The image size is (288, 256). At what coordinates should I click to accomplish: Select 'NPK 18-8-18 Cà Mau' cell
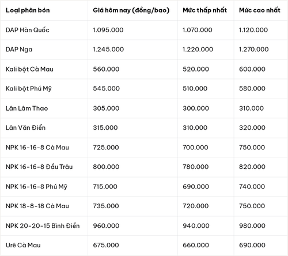37,206
